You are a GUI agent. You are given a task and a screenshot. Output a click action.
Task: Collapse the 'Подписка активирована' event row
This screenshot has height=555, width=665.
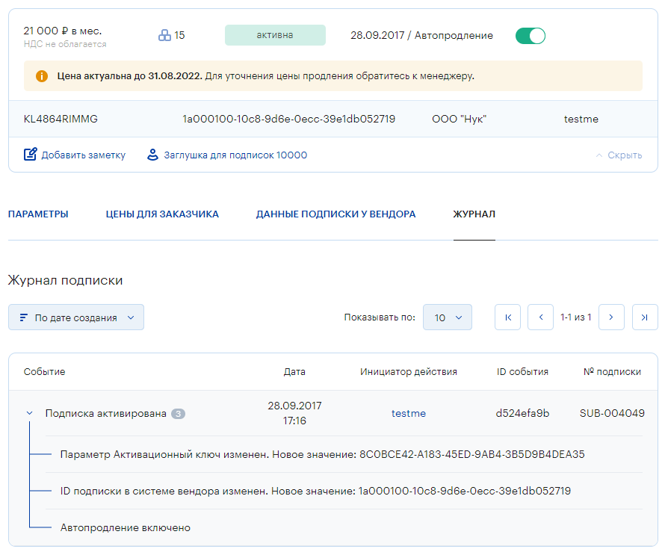[x=29, y=413]
